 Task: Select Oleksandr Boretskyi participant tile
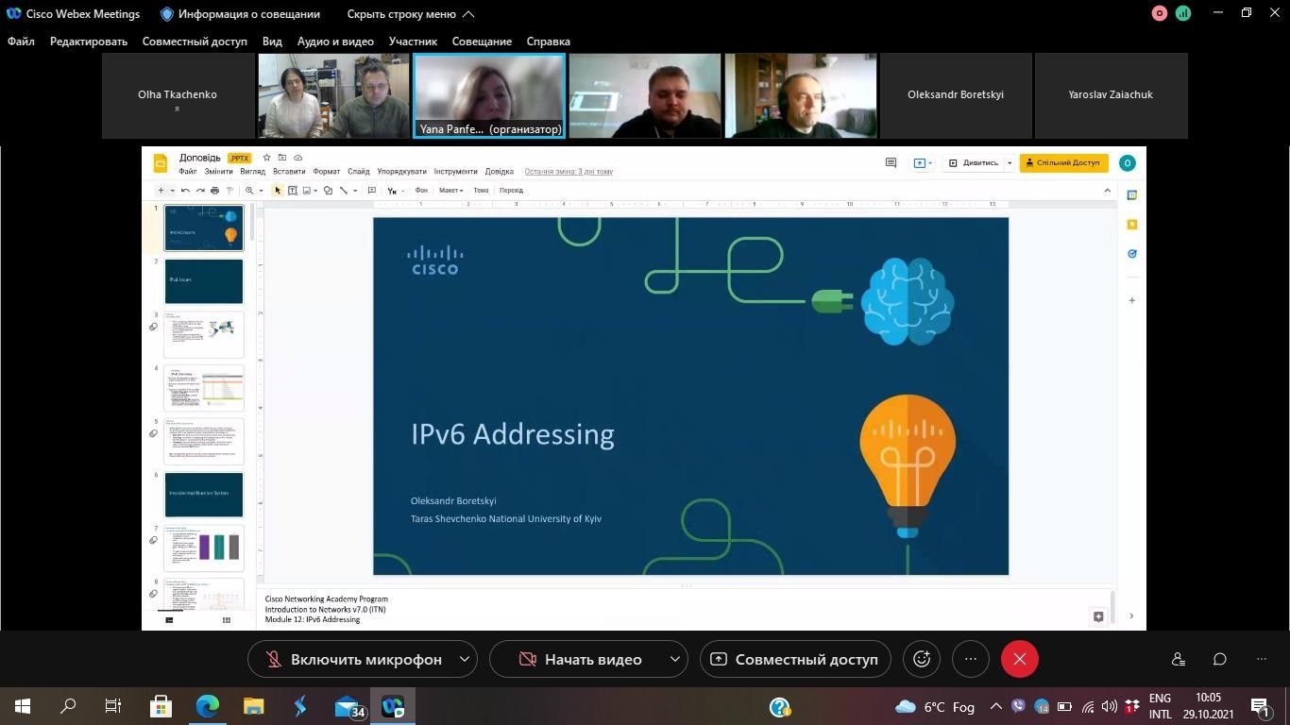point(956,95)
